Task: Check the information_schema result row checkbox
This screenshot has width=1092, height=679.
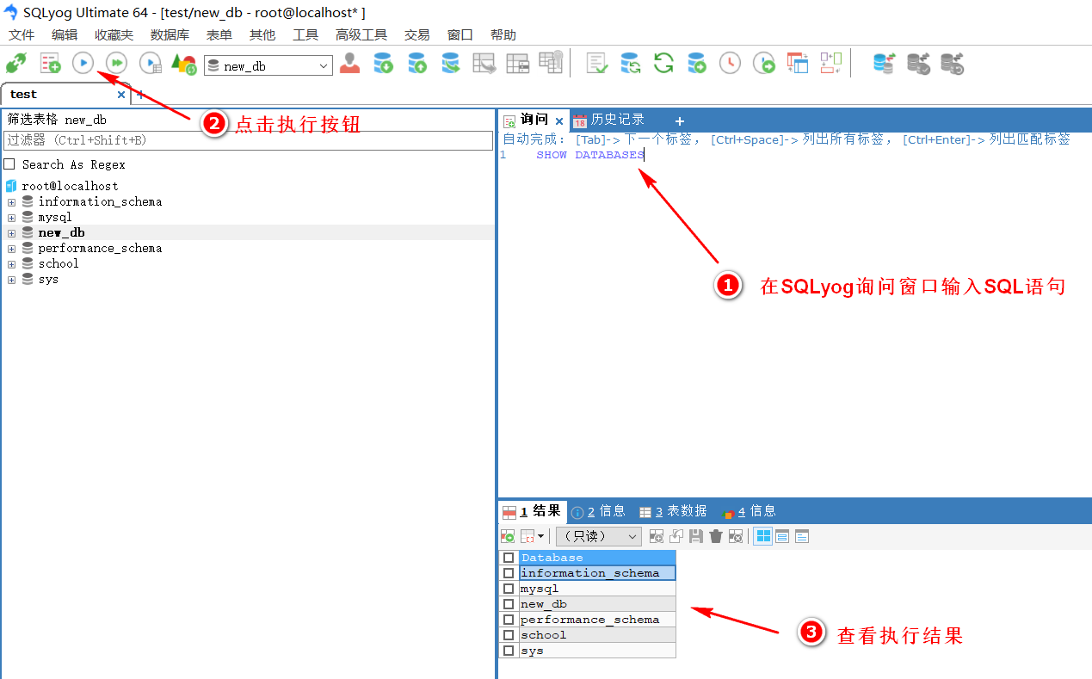Action: tap(509, 573)
